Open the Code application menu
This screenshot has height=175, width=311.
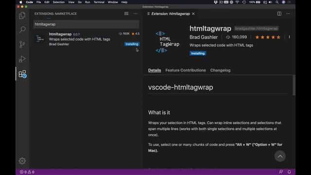(30, 2)
